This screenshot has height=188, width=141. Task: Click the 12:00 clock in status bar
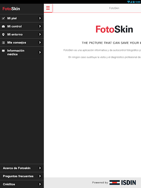pos(138,2)
